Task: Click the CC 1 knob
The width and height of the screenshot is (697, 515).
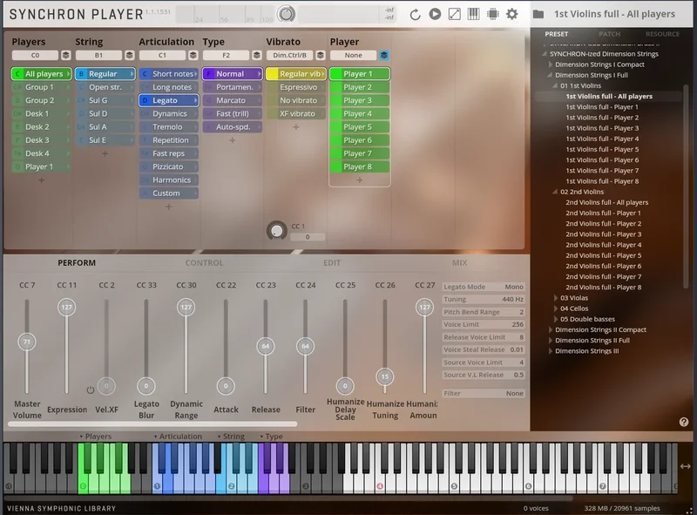Action: click(276, 231)
